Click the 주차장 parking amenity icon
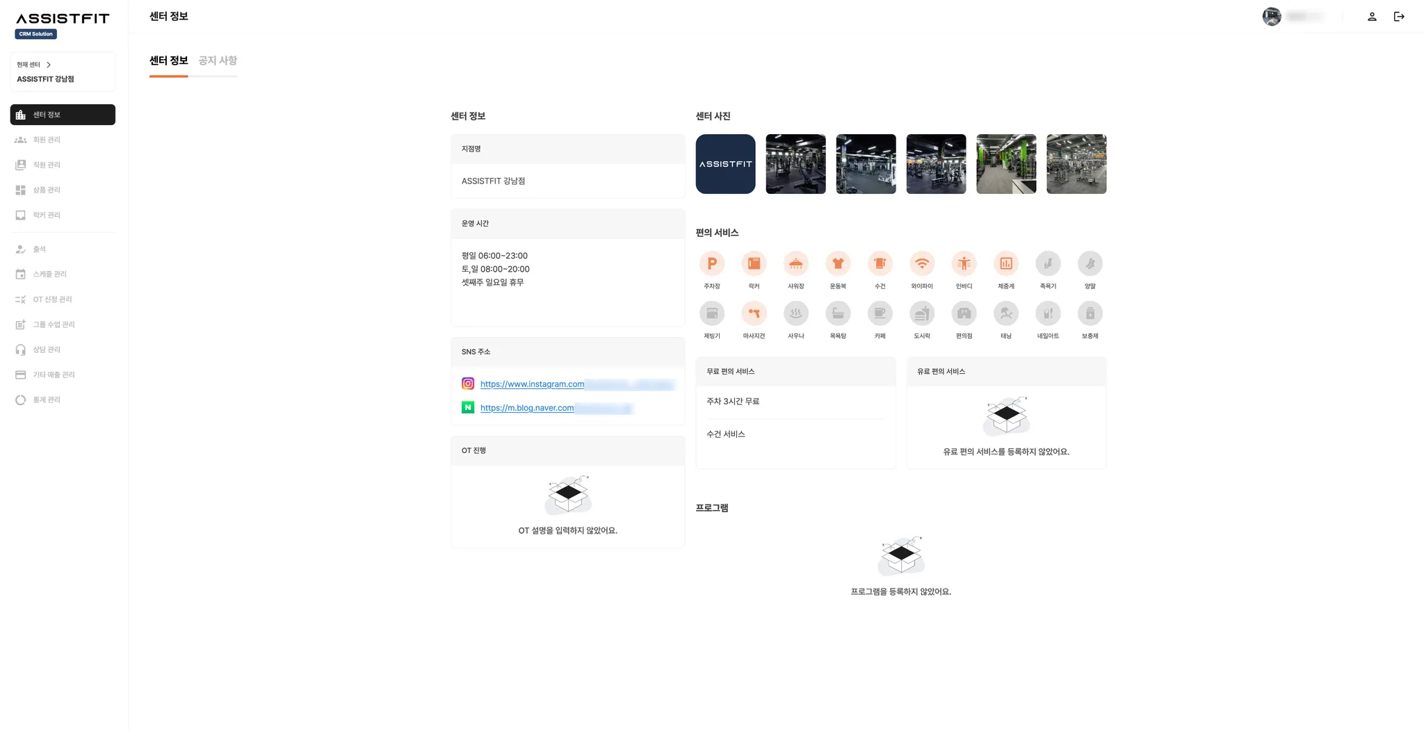The width and height of the screenshot is (1424, 731). pyautogui.click(x=711, y=263)
